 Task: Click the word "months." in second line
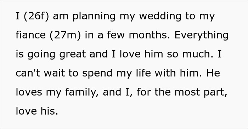149,35
